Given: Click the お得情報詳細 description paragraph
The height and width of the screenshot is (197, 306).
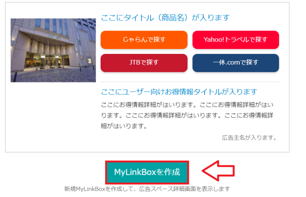Looking at the screenshot, I should click(x=187, y=116).
